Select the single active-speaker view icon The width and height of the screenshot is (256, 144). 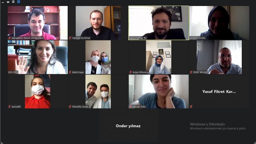point(8,2)
